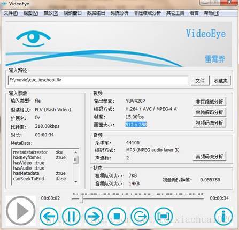Open the 播放(P) menu
This screenshot has height=230, width=239.
[x=51, y=13]
